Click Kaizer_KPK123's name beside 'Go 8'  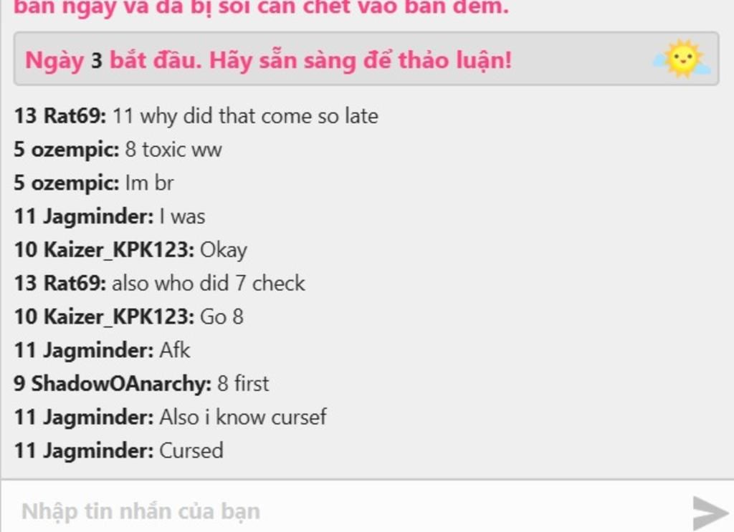(119, 316)
